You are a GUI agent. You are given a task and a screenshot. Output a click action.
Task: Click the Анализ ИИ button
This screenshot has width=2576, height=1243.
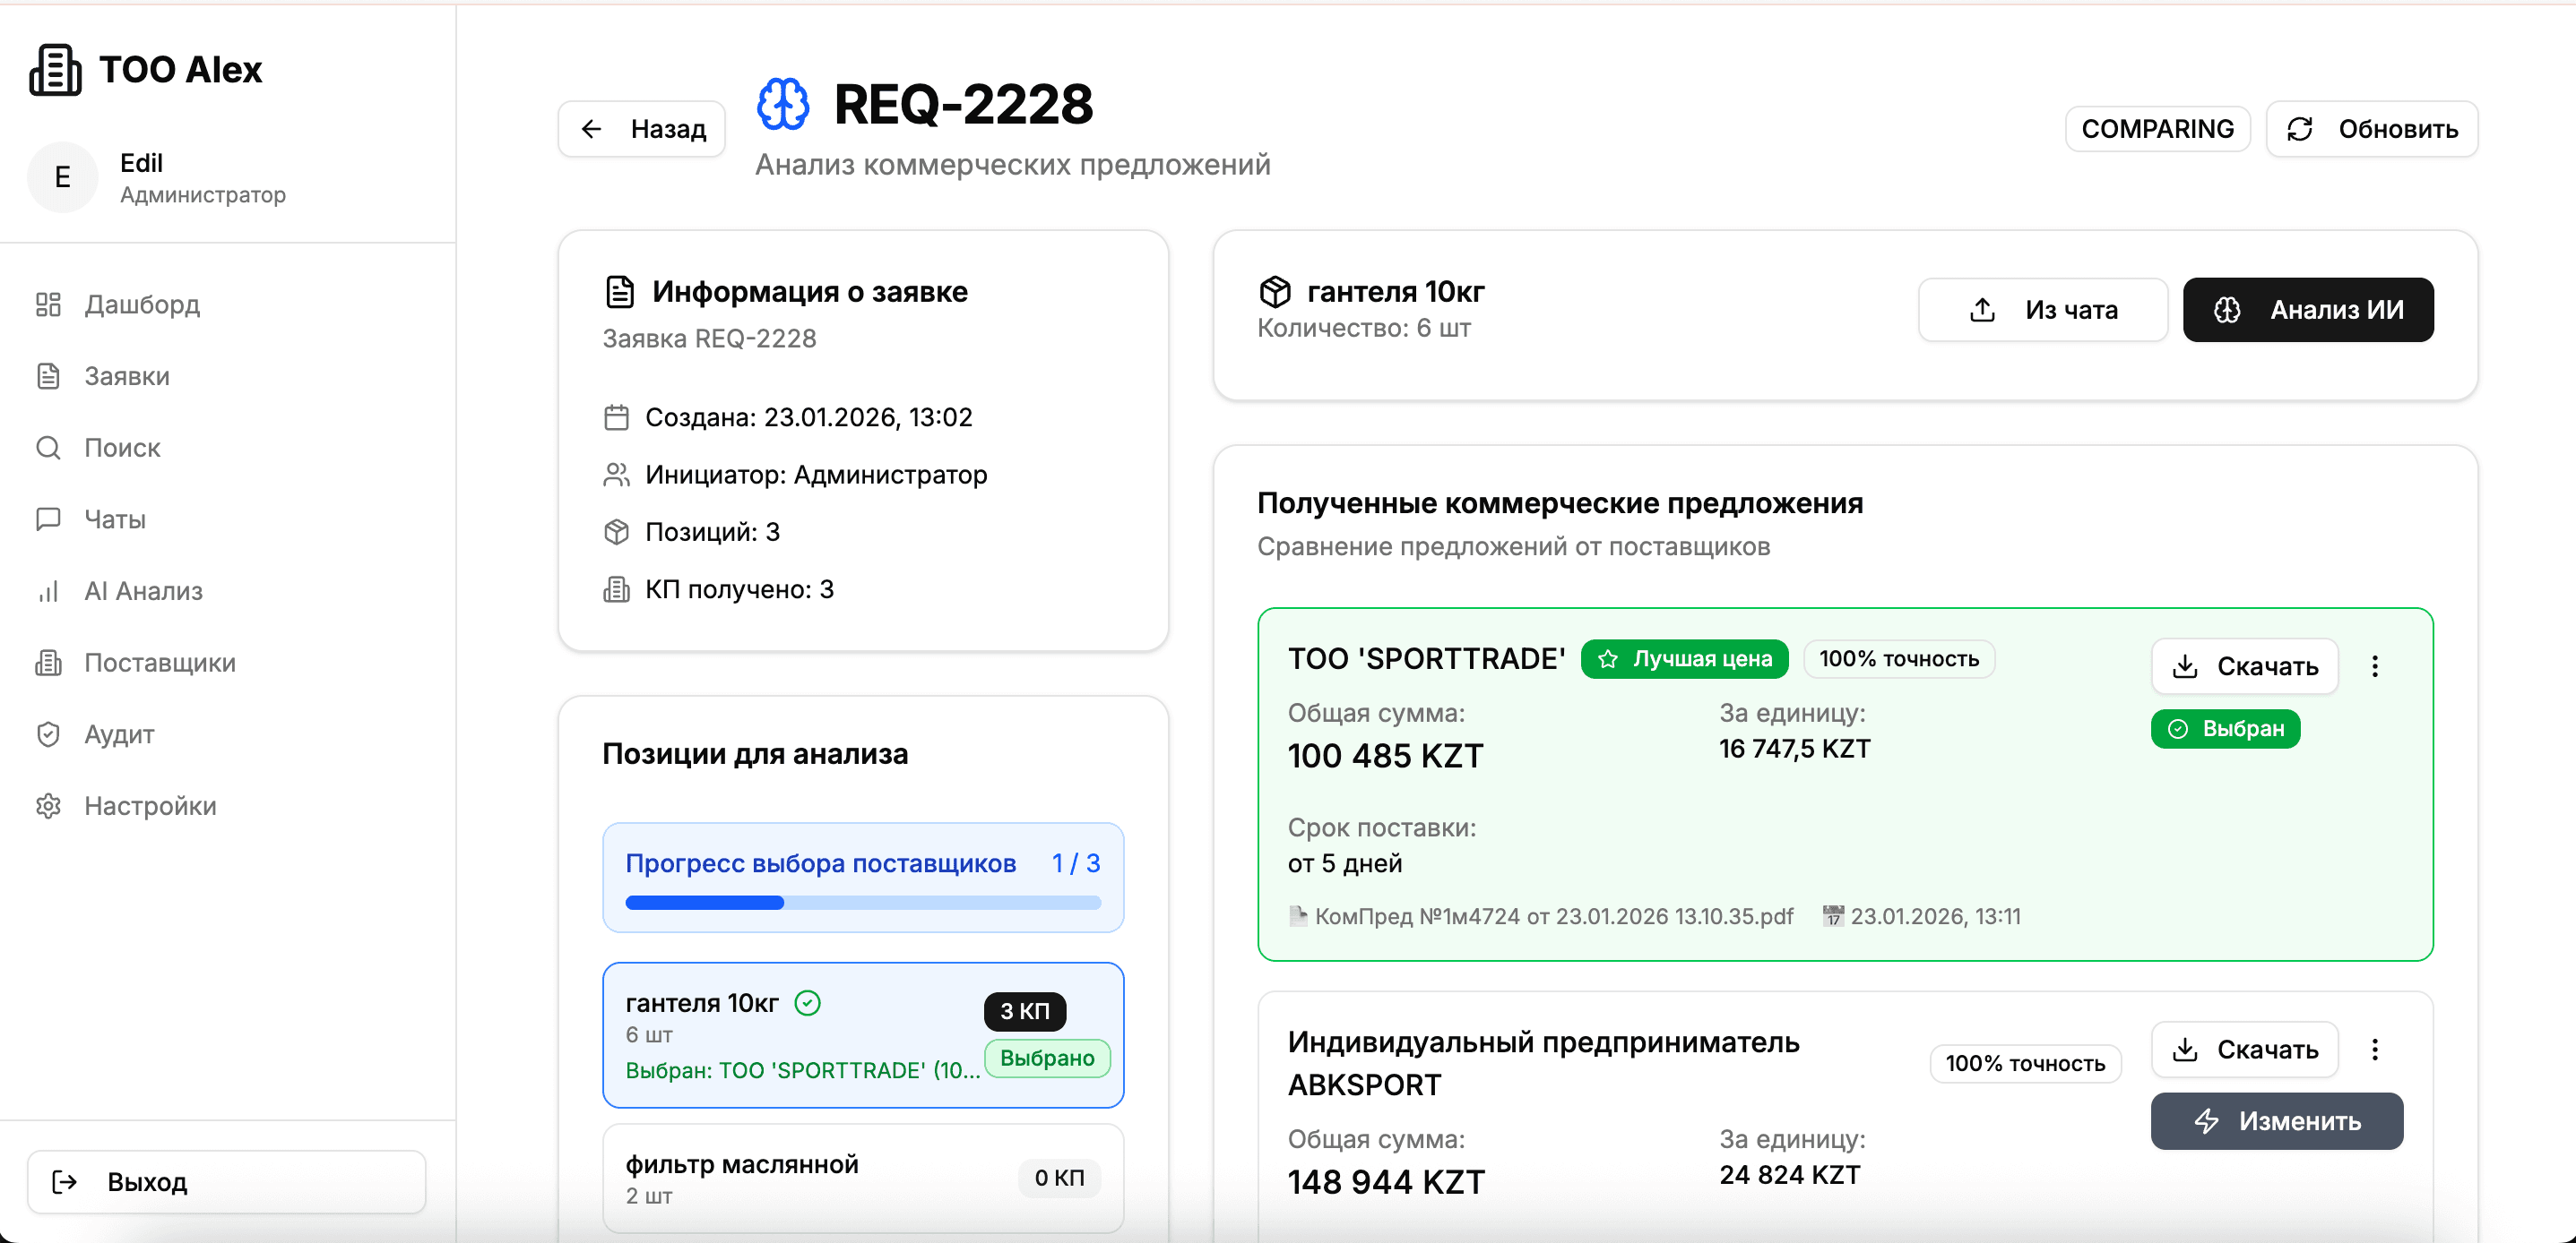click(2307, 310)
